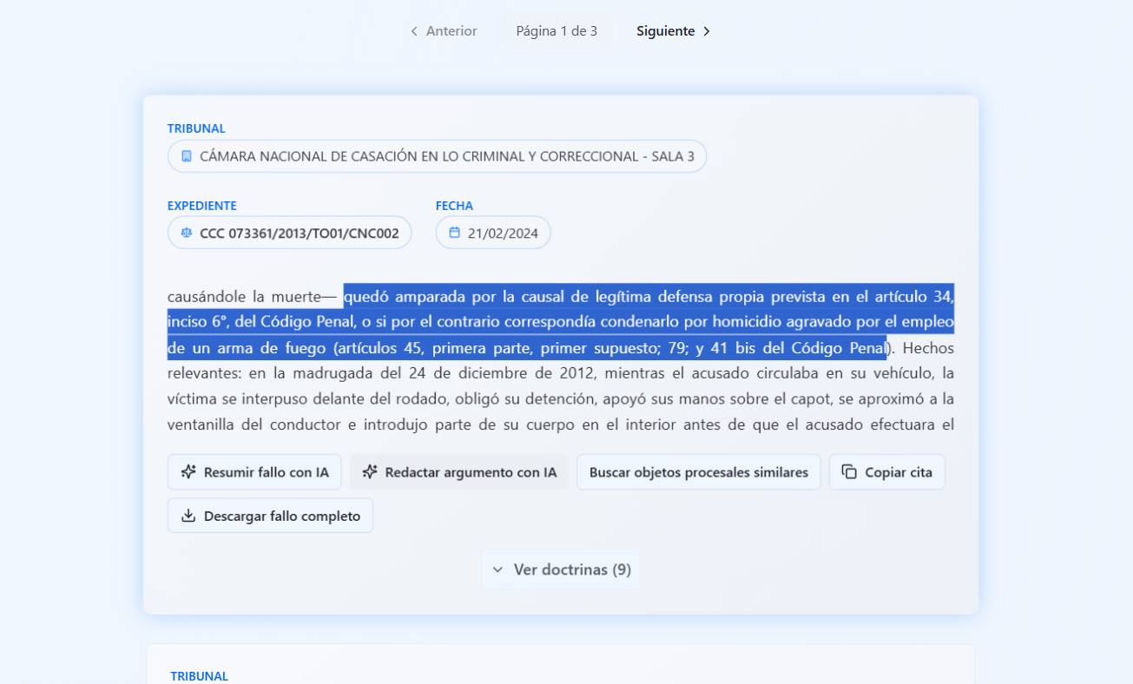The image size is (1133, 684).
Task: Click the chevron-down next to Ver doctrinas
Action: click(x=497, y=569)
